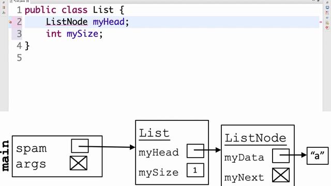Click the 'myHead' field in the code

(x=109, y=22)
